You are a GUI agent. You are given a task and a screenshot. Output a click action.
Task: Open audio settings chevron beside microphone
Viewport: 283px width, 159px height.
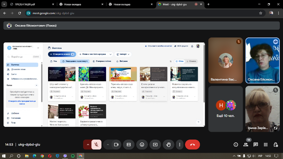[x=88, y=145]
